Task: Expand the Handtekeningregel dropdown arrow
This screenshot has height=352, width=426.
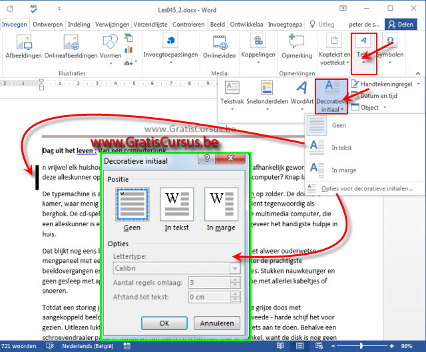Action: (419, 85)
